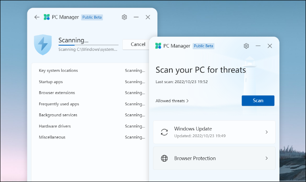This screenshot has height=182, width=306.
Task: Click Scanning status for Key system locations
Action: coord(135,71)
